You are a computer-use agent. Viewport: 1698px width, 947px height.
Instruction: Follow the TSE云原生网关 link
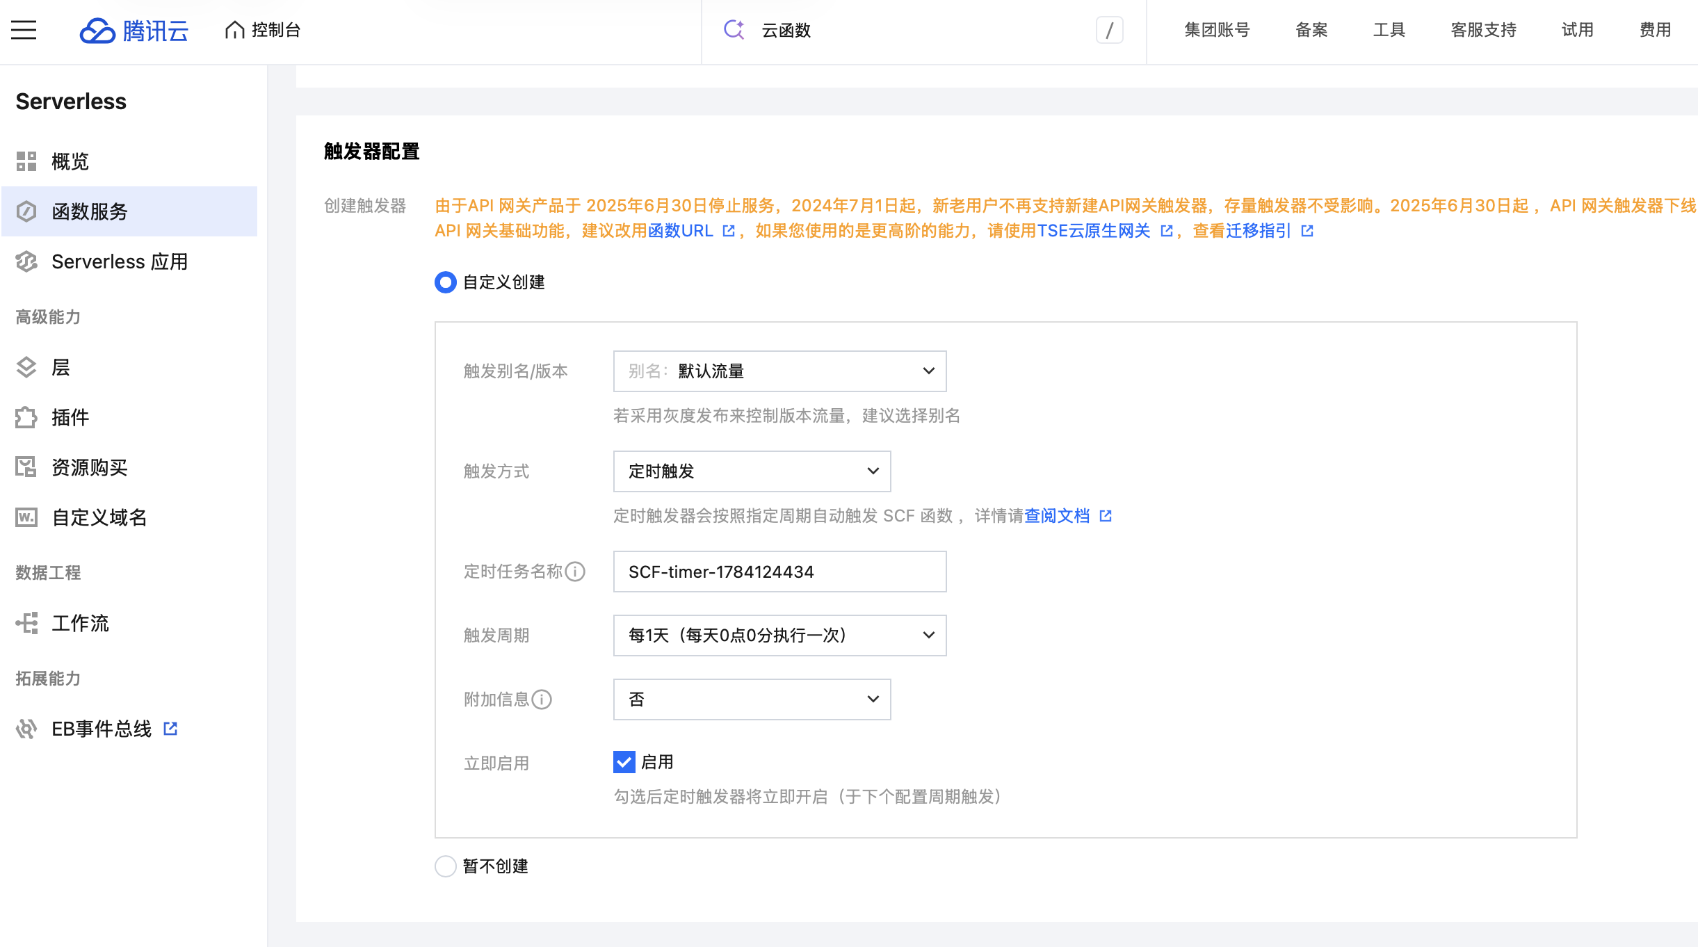pyautogui.click(x=1094, y=231)
